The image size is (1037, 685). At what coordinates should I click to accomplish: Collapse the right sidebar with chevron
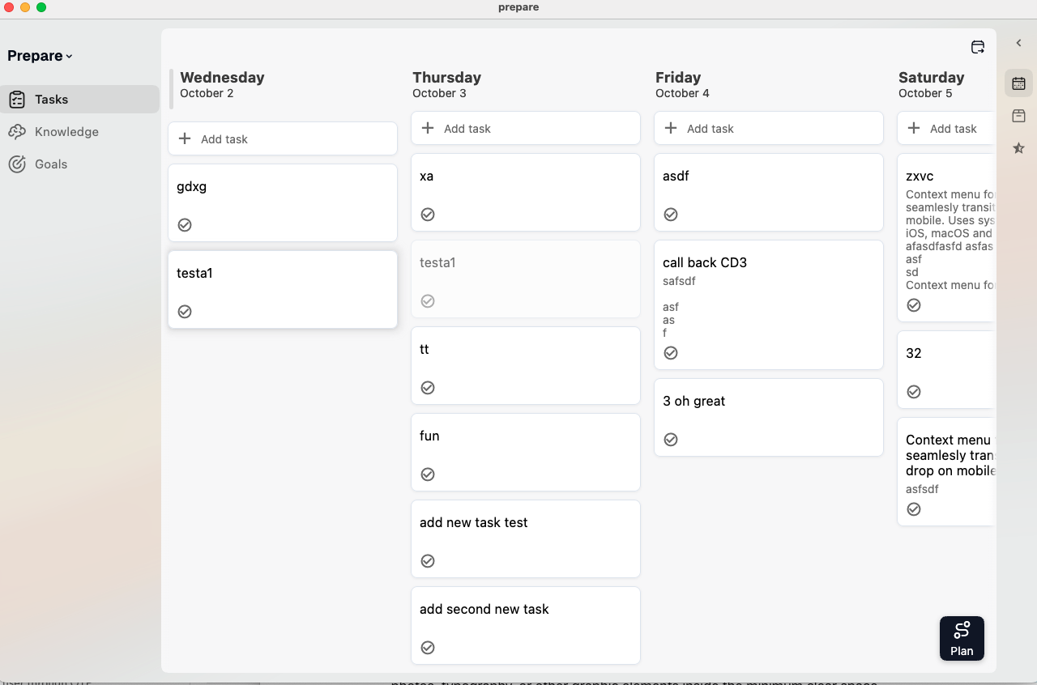(x=1018, y=43)
